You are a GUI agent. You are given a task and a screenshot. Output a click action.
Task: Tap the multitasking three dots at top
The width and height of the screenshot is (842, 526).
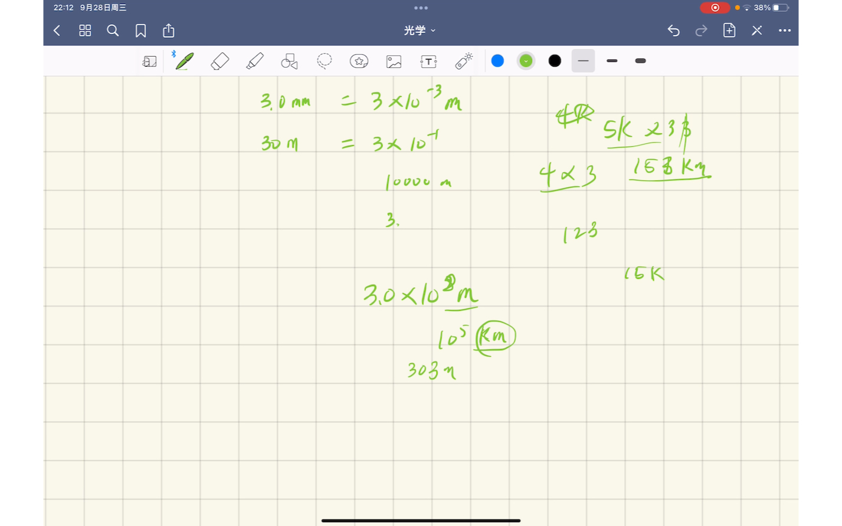[x=421, y=8]
